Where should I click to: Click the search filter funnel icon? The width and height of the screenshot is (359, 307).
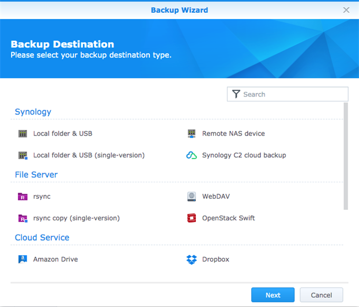[236, 94]
